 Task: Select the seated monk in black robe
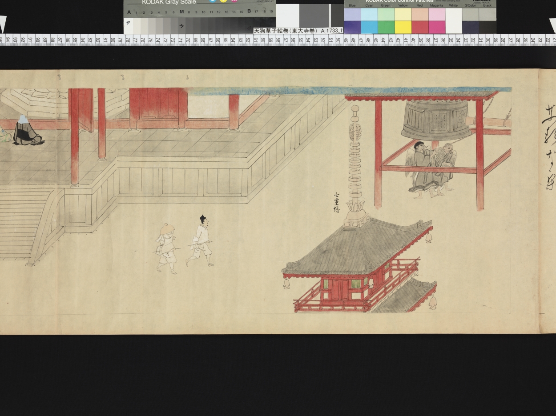coord(26,132)
